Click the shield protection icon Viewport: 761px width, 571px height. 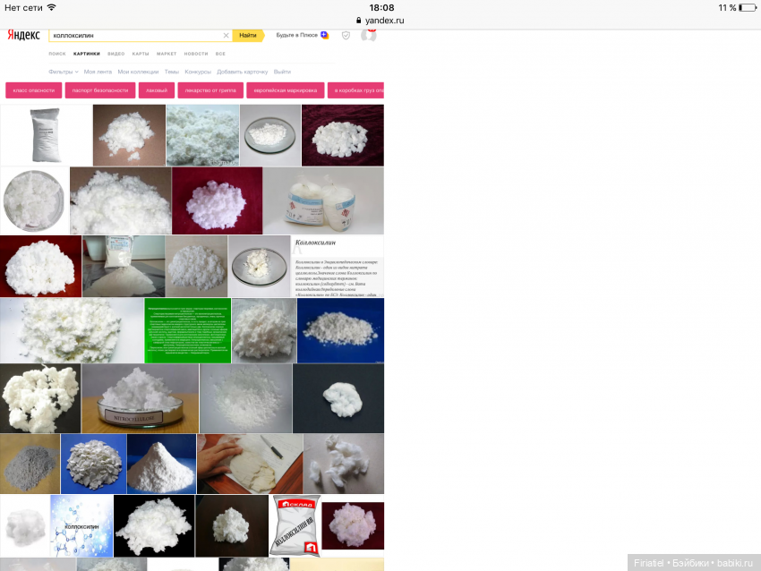click(346, 35)
